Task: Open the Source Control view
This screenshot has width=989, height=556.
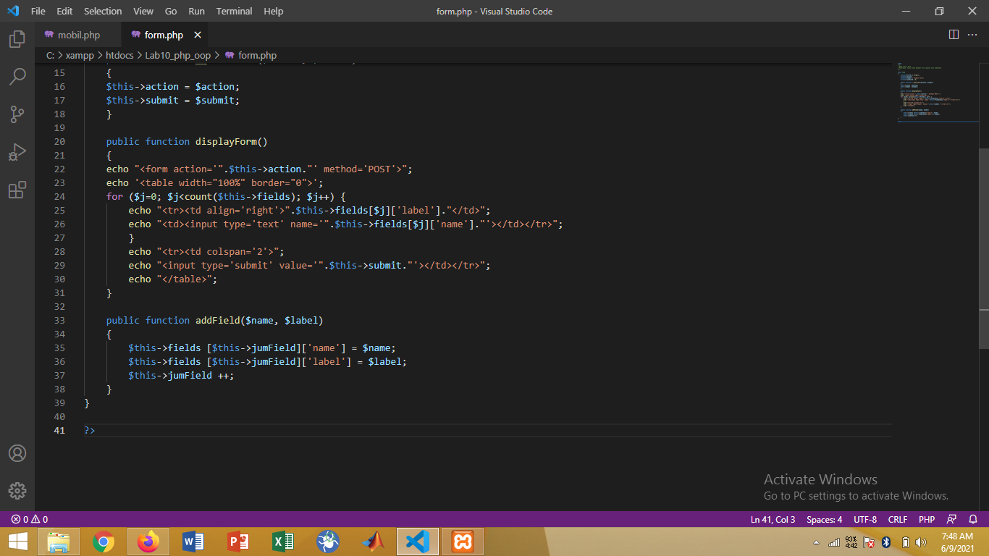Action: [x=17, y=114]
